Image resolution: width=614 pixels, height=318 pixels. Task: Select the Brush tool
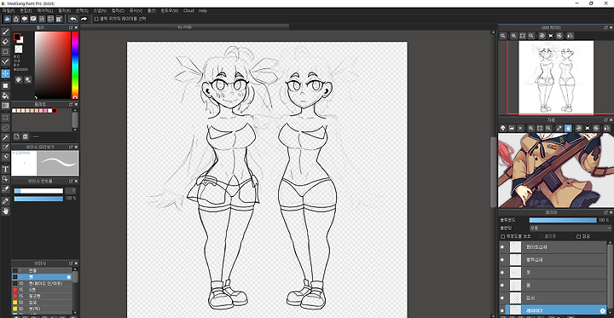click(x=5, y=32)
